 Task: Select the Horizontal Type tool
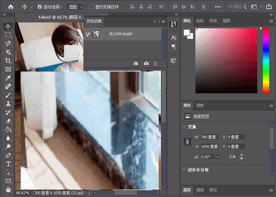click(8, 164)
